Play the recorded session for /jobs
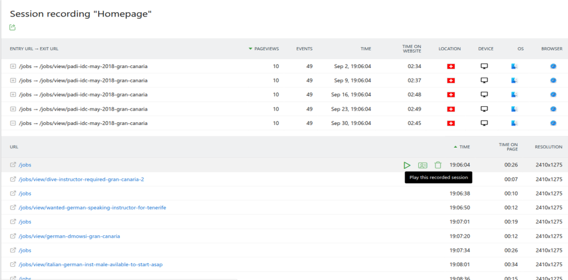 [407, 165]
